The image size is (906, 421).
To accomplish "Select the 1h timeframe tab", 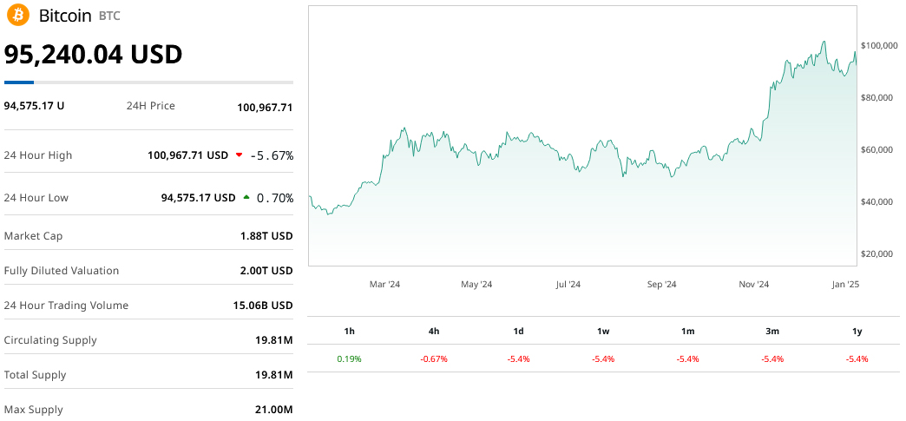I will [349, 331].
